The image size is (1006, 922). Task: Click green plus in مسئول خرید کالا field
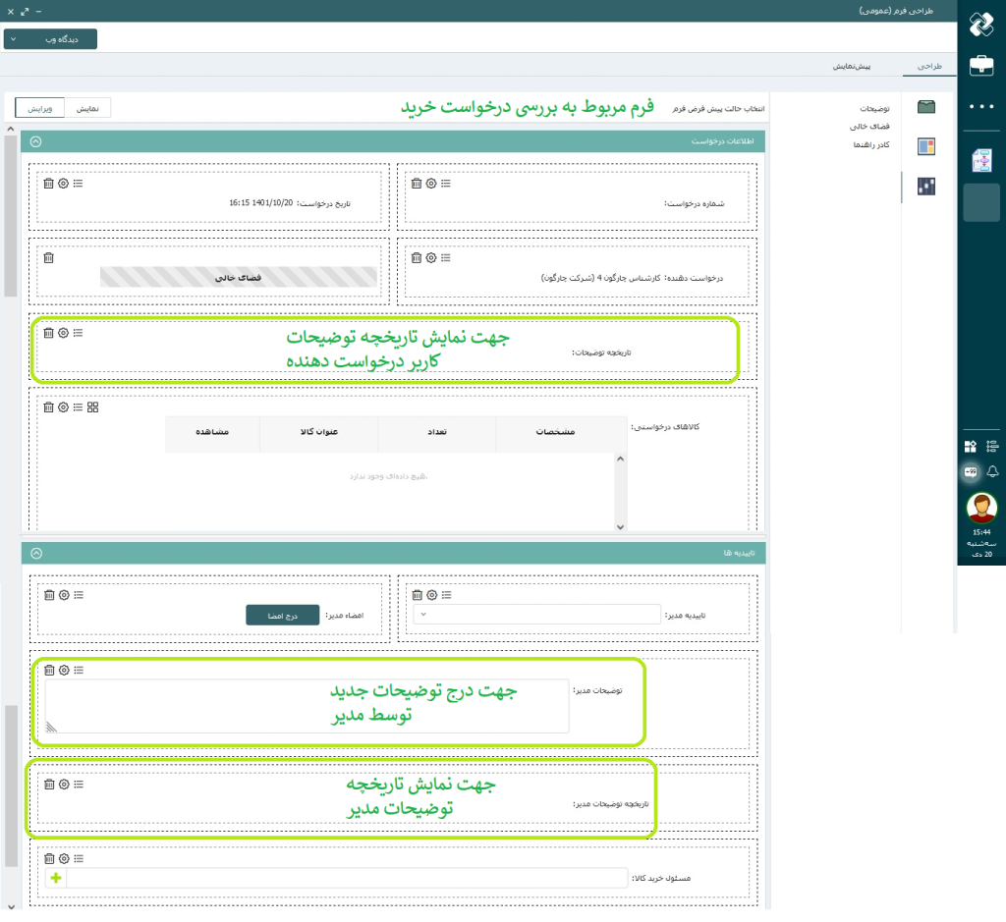55,878
